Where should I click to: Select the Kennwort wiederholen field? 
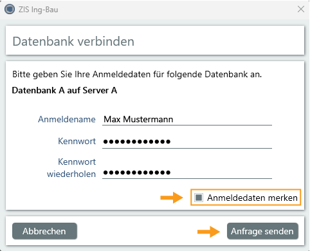(187, 172)
